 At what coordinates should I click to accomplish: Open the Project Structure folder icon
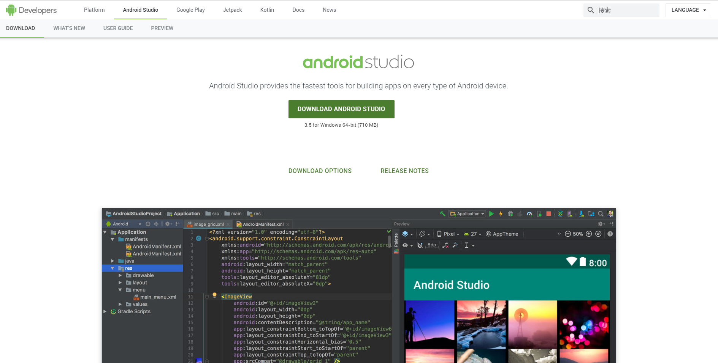(591, 214)
